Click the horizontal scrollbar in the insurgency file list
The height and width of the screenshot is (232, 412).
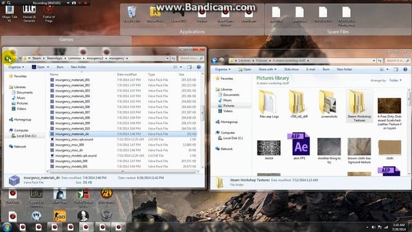(x=122, y=171)
